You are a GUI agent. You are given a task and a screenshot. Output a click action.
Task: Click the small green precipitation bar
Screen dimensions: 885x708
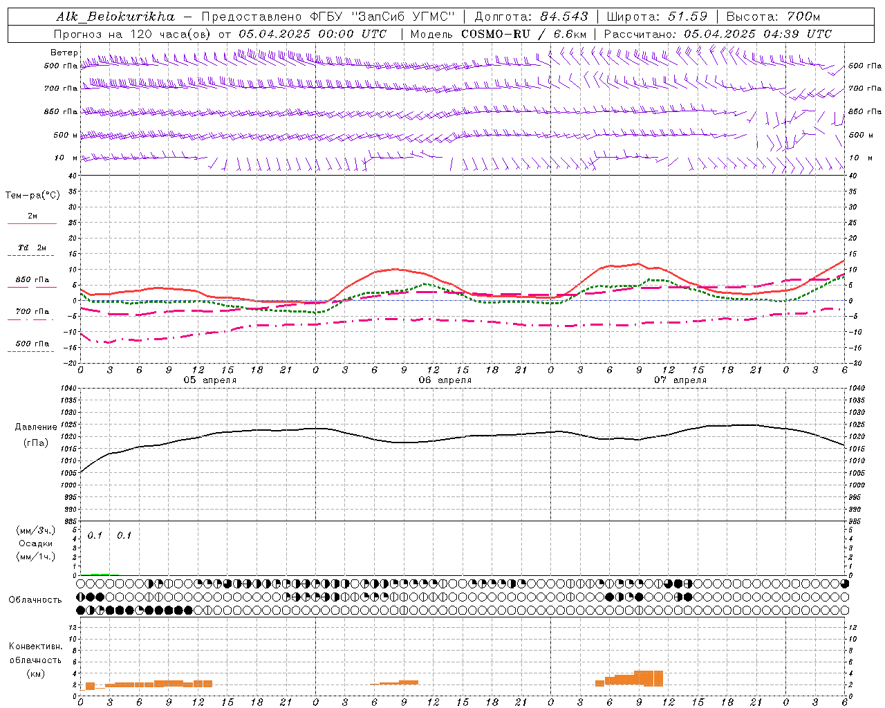pos(100,574)
